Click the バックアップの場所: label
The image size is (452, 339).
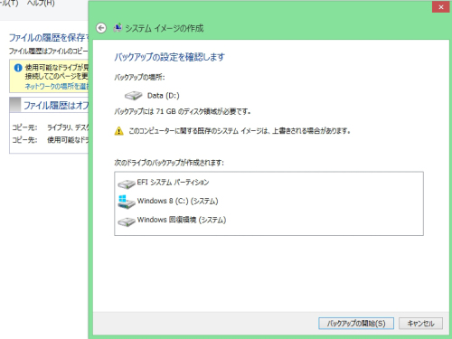click(x=139, y=78)
